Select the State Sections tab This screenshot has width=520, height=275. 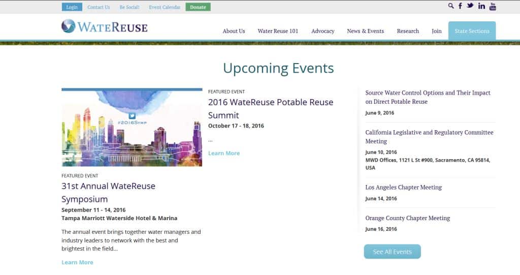[472, 31]
